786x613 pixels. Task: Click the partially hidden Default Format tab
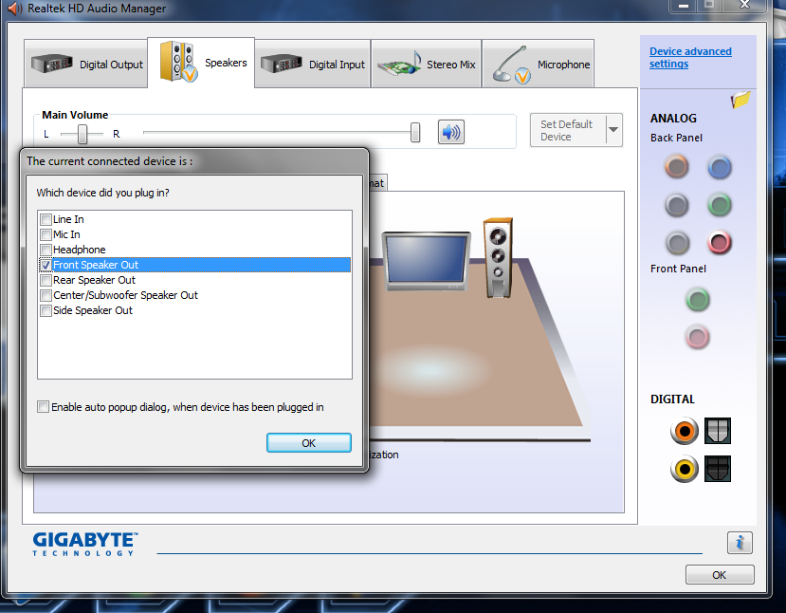point(378,183)
